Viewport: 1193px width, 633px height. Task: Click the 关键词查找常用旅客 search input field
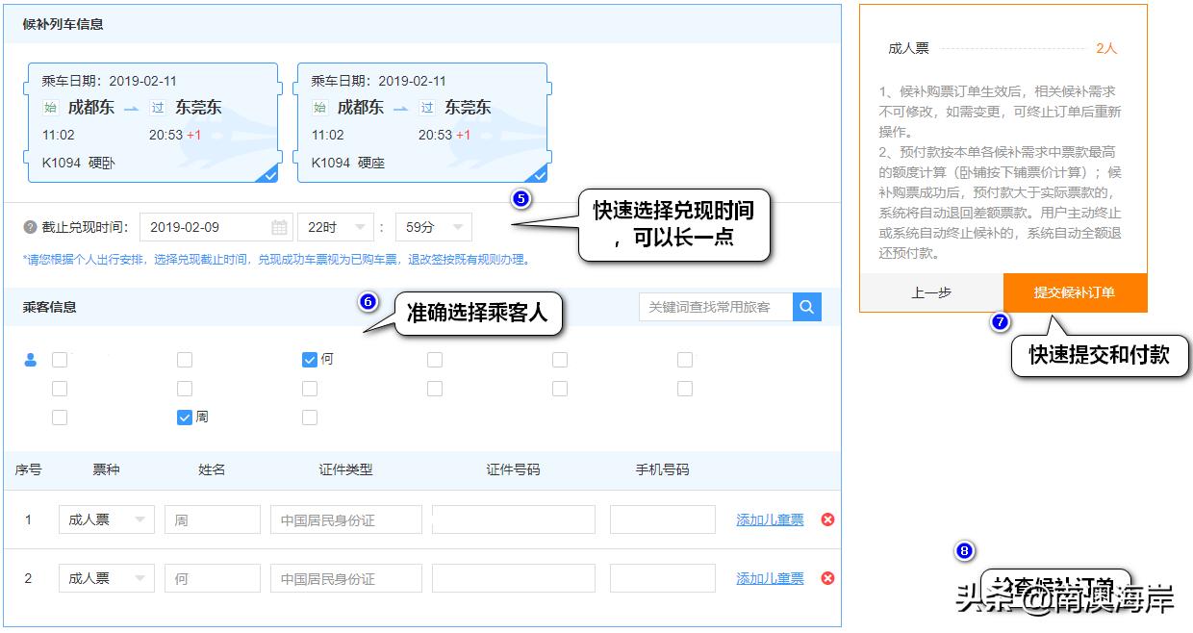tap(717, 306)
